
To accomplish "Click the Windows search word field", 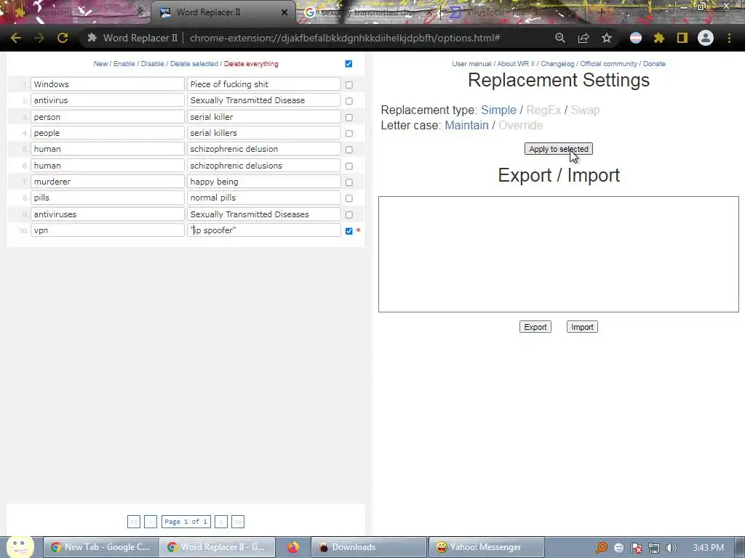I will pos(108,84).
